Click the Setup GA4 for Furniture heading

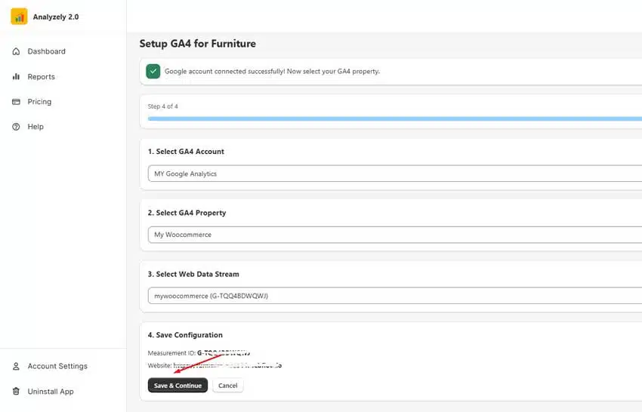197,43
